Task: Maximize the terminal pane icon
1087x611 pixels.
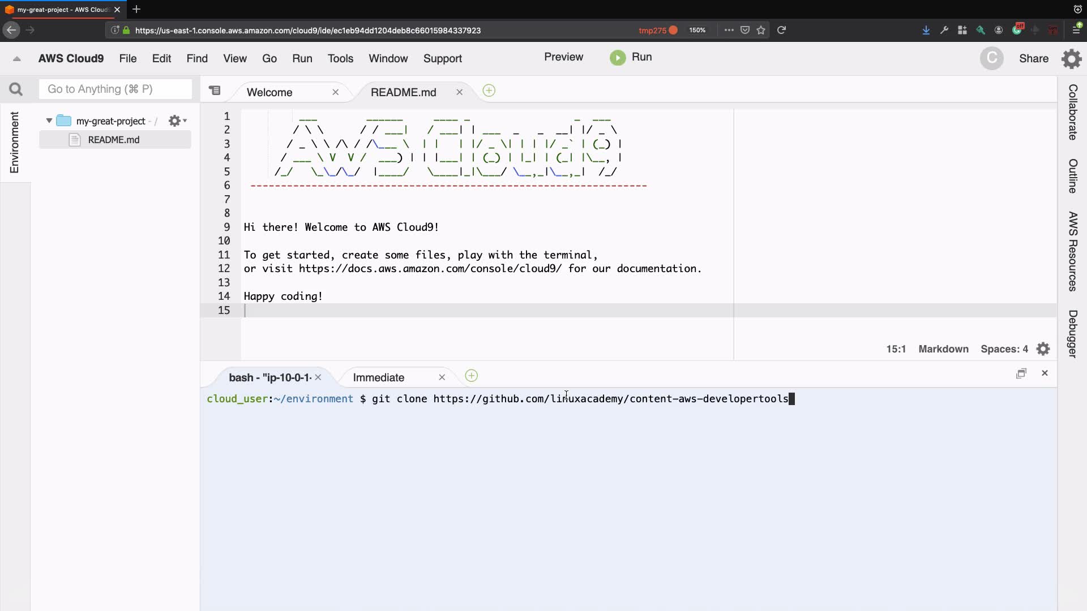Action: tap(1021, 373)
